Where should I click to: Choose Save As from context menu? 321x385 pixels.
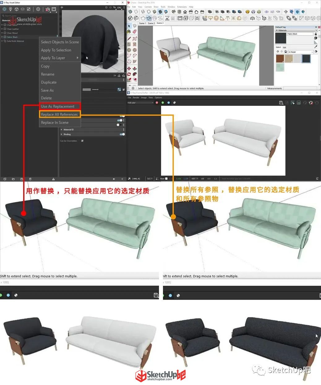tap(60, 90)
